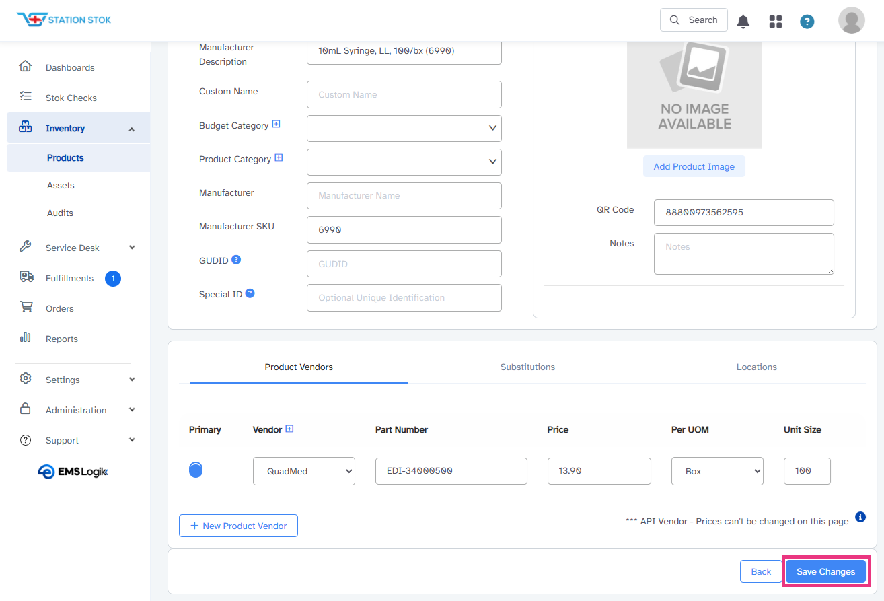Click the Manufacturer Description field
Screen dimensions: 884x601
point(404,51)
